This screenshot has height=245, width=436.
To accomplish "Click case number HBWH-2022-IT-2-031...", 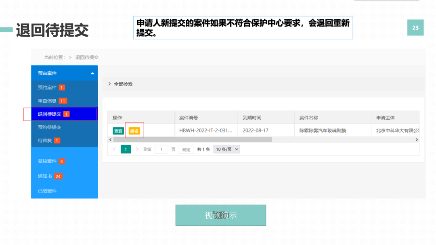I will click(x=205, y=131).
